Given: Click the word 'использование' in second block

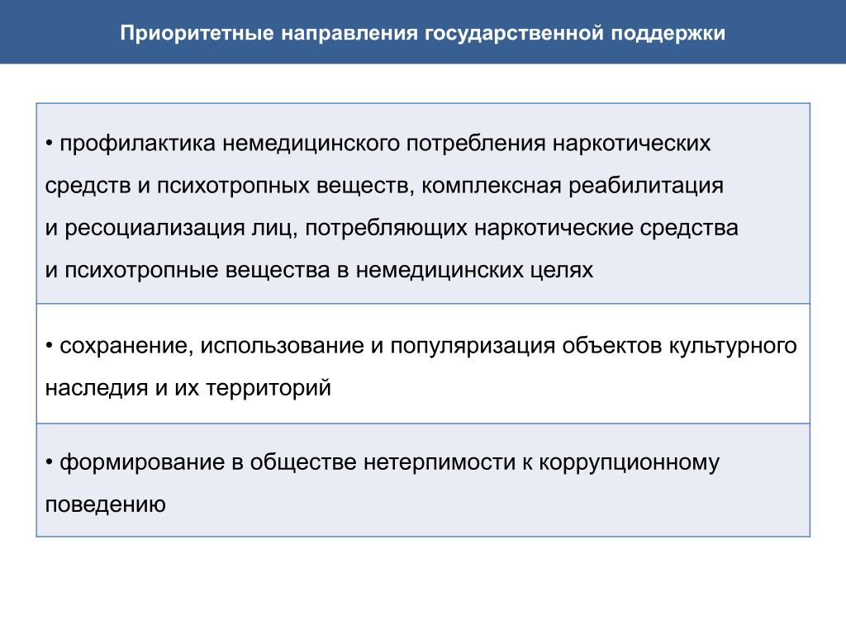Looking at the screenshot, I should pos(283,346).
